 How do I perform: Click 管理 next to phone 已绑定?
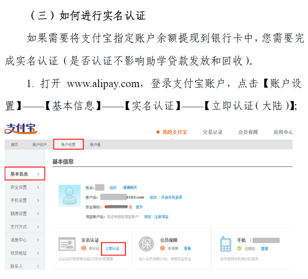(264, 248)
